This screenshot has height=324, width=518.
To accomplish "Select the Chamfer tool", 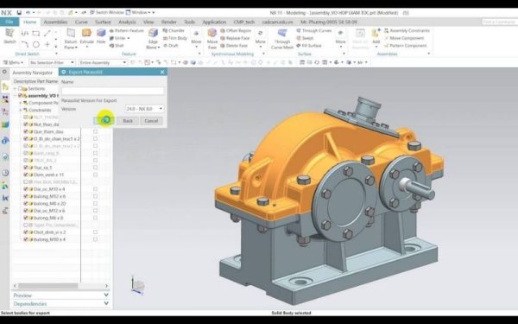I will pos(174,30).
